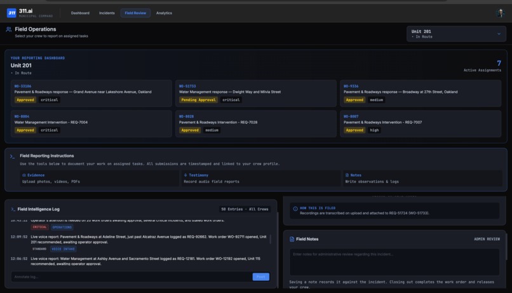
Task: Click the OPERATIONS tag in the log
Action: coord(62,227)
